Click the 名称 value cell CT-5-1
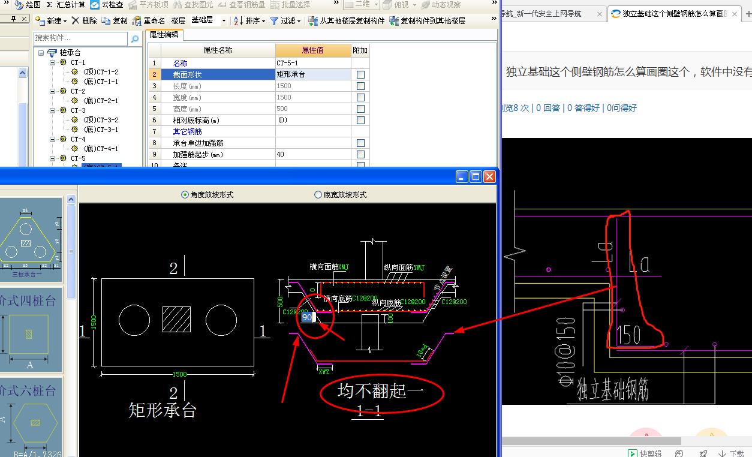 pos(313,63)
